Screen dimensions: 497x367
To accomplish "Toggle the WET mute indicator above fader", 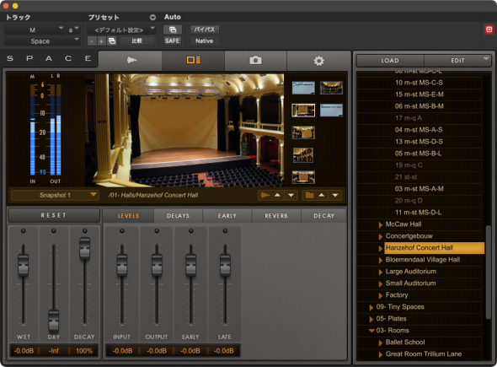I will pos(23,231).
